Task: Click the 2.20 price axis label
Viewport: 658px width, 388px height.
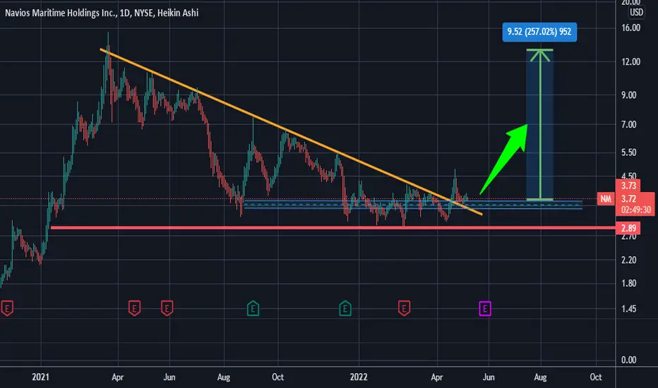Action: click(x=628, y=260)
